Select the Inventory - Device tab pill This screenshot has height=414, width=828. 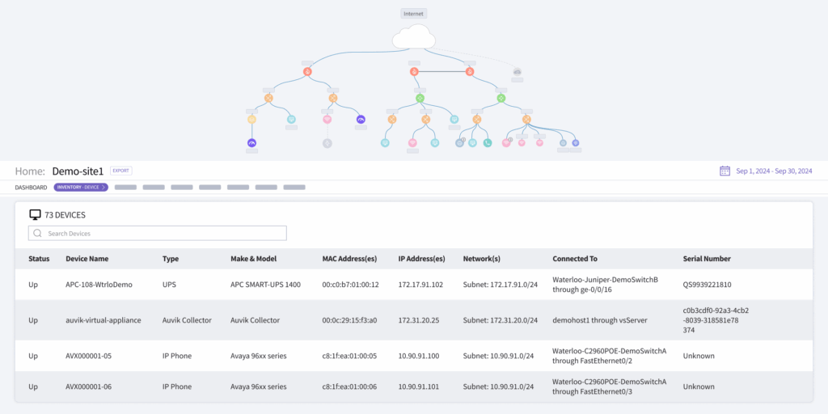[78, 188]
